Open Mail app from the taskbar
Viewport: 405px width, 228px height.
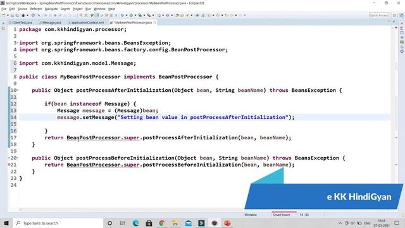click(189, 223)
